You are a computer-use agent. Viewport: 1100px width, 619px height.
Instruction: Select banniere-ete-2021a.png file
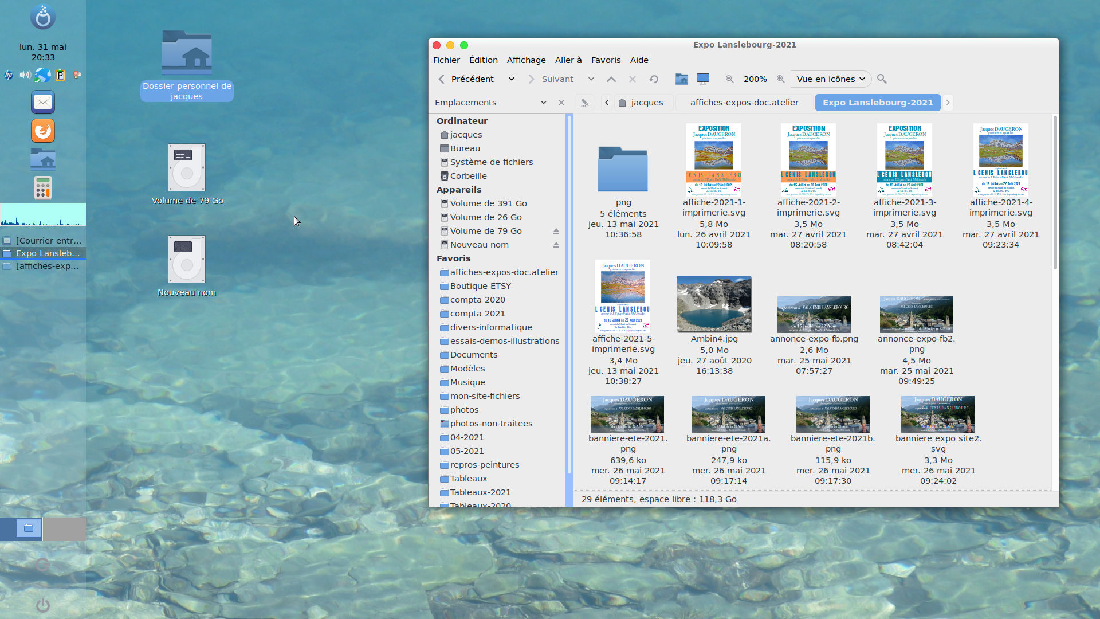728,414
